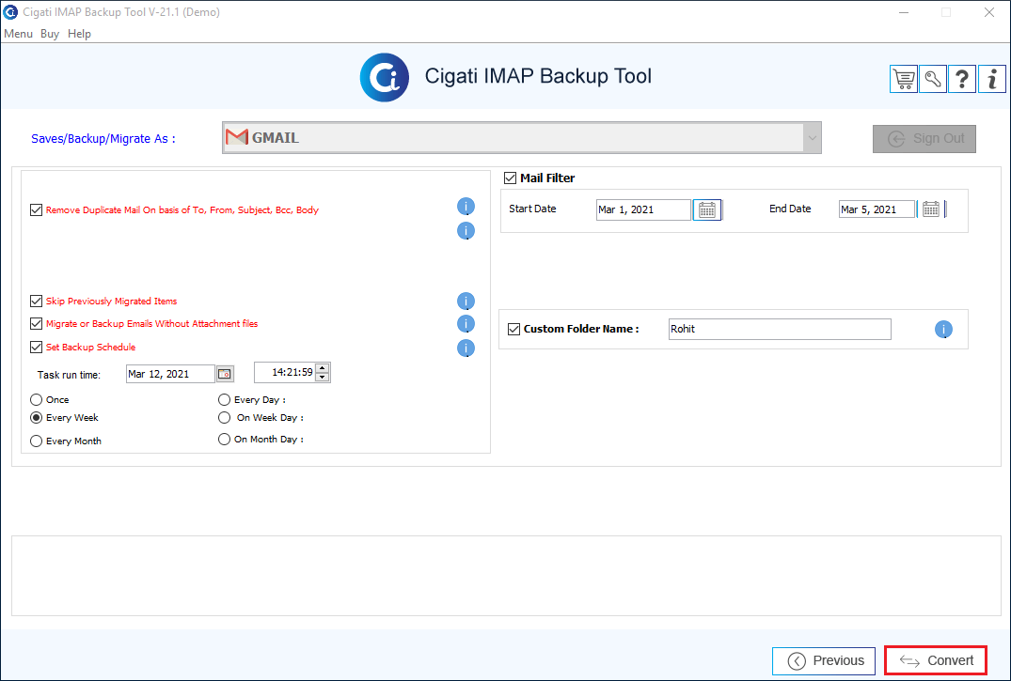Click the Gmail envelope icon
Image resolution: width=1011 pixels, height=681 pixels.
coord(237,137)
